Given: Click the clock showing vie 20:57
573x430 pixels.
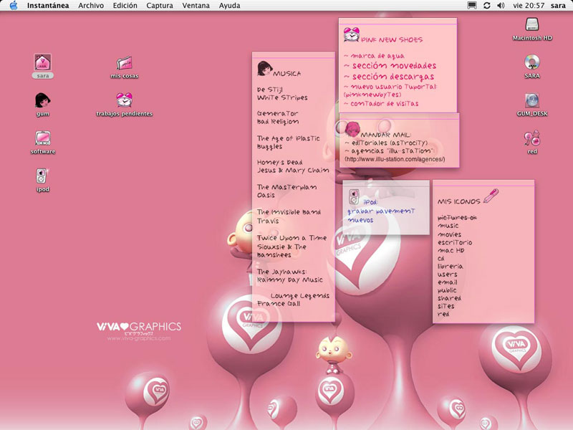Looking at the screenshot, I should (x=529, y=5).
